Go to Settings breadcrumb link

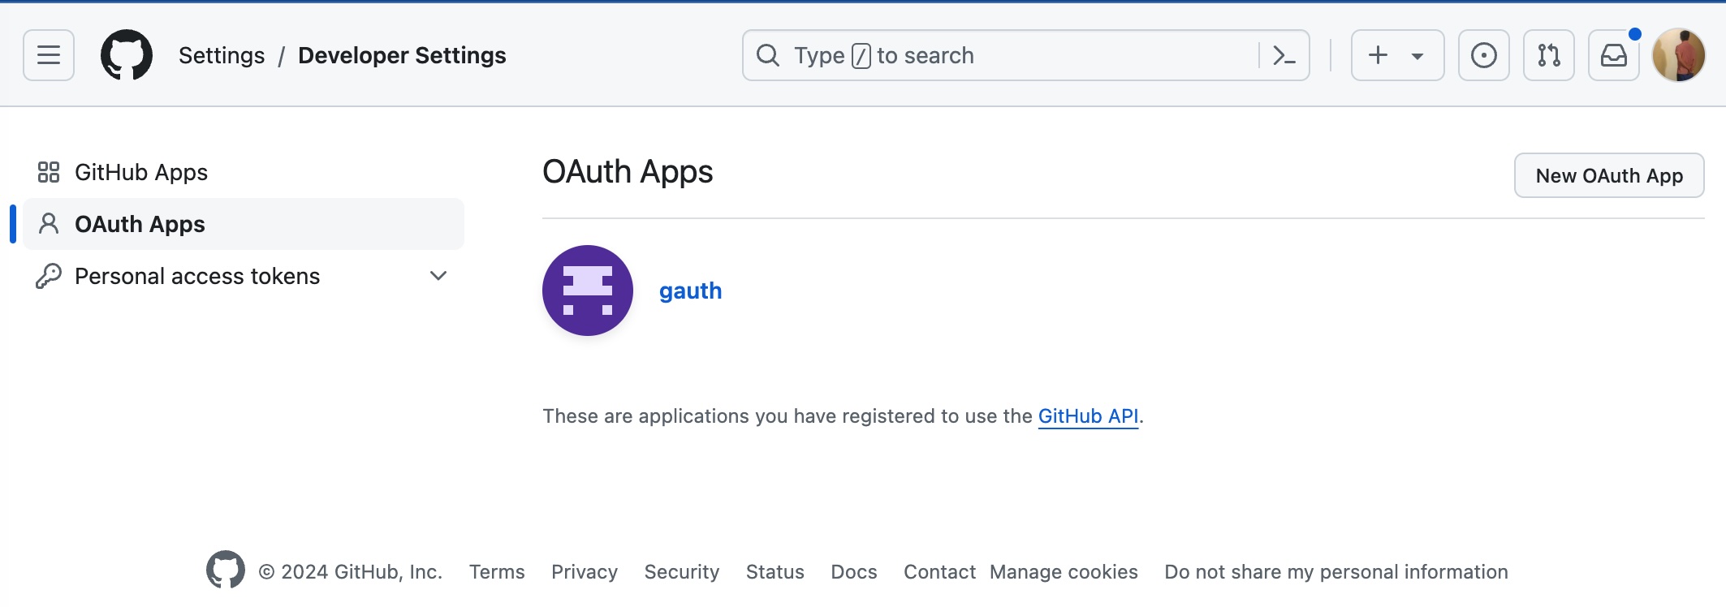click(x=222, y=55)
